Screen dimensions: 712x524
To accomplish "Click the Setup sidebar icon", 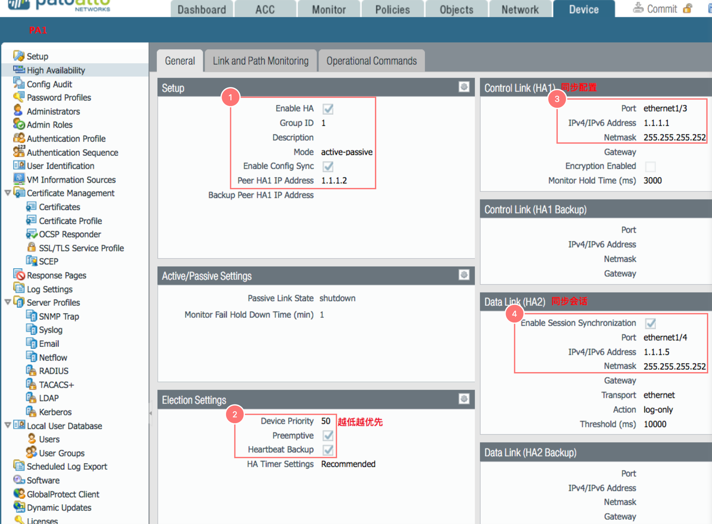I will tap(19, 56).
